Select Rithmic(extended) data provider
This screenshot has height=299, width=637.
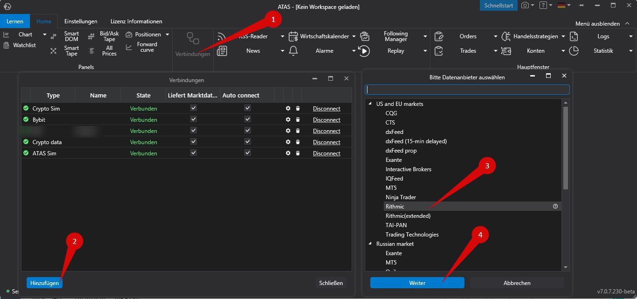pos(408,216)
